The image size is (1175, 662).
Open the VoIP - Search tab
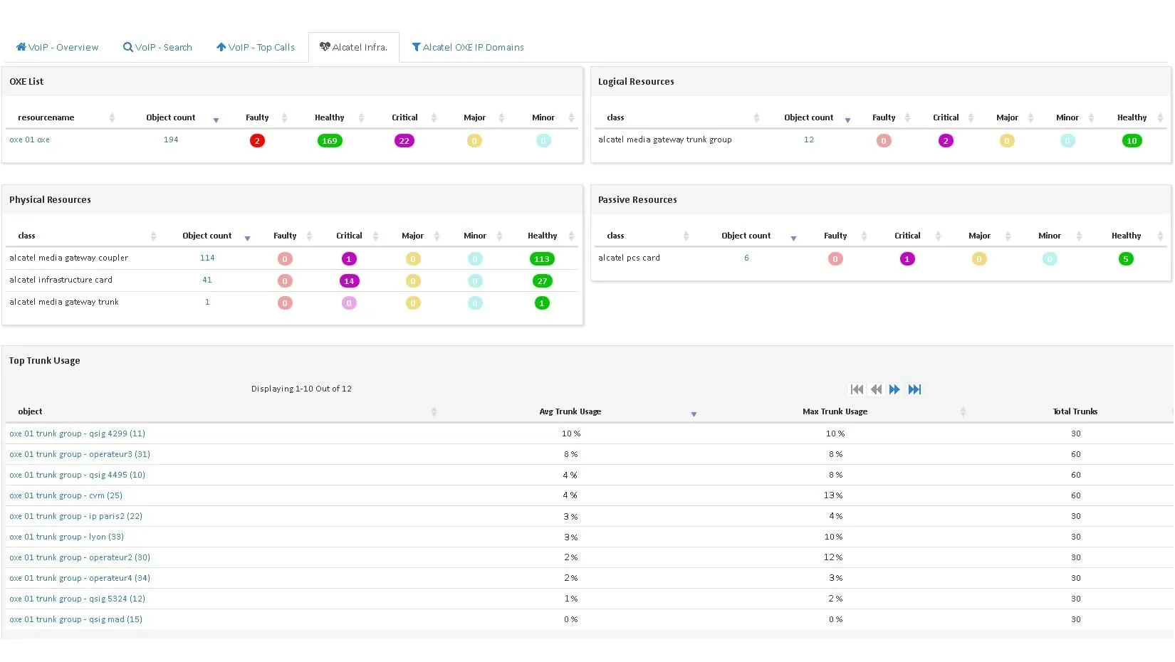[157, 48]
